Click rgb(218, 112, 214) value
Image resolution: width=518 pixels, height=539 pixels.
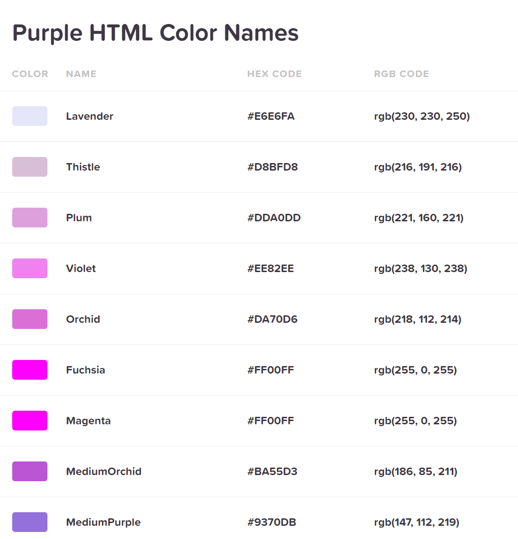point(417,319)
